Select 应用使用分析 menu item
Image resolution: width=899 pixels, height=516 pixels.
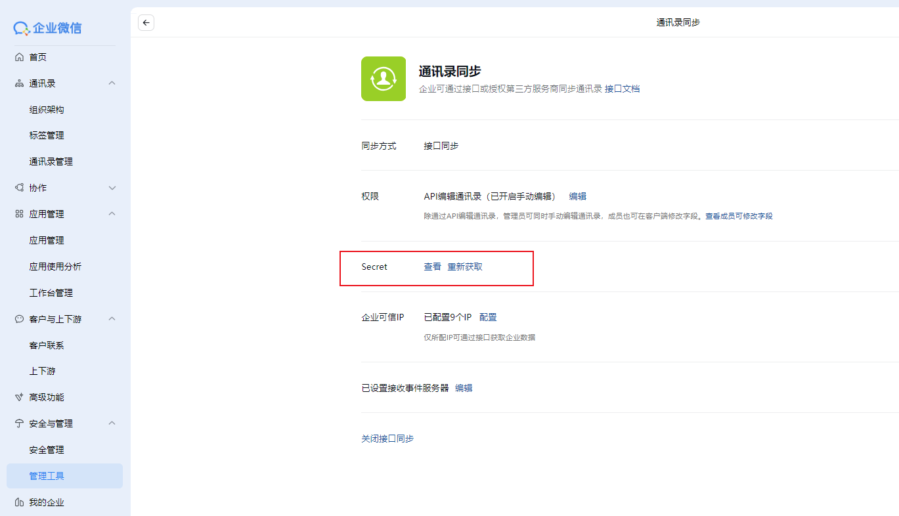55,267
